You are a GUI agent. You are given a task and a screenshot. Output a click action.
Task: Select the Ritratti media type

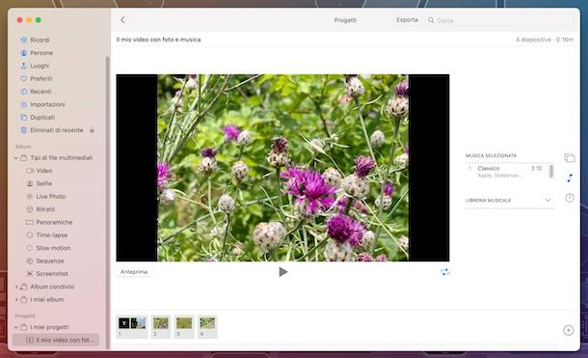[x=40, y=209]
